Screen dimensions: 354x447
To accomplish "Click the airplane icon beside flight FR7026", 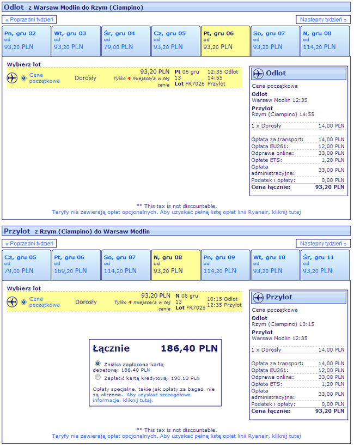I will point(12,78).
